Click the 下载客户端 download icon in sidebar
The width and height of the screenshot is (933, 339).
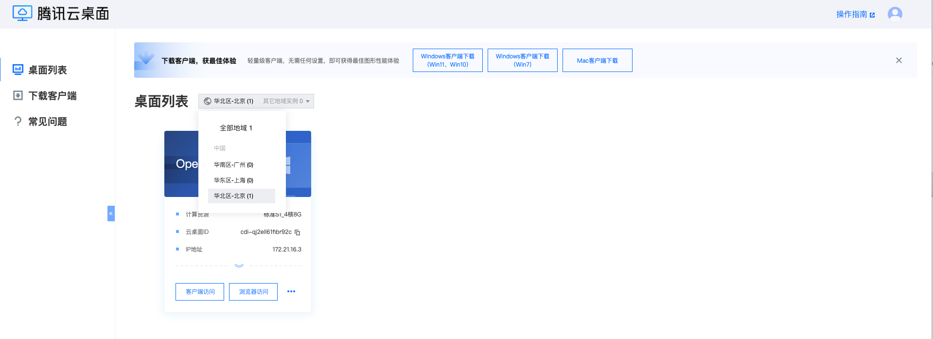(18, 95)
